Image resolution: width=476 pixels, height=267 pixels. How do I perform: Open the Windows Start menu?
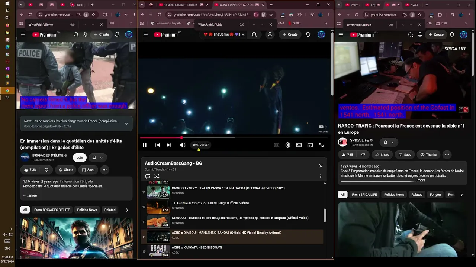7,4
